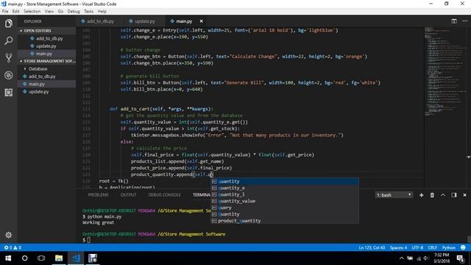Open the Windows Start menu
471x265 pixels.
pos(8,258)
